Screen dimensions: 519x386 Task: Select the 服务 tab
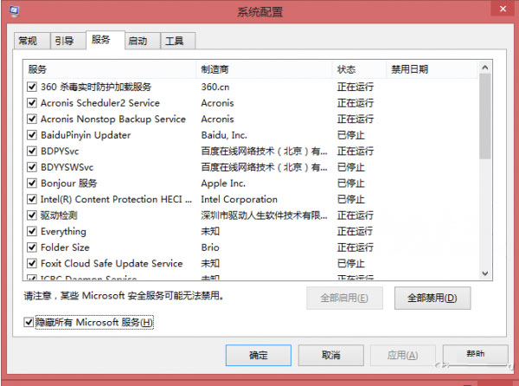(105, 40)
